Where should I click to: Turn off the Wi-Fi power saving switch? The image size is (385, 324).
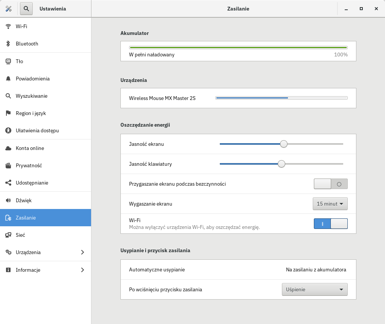click(x=330, y=224)
